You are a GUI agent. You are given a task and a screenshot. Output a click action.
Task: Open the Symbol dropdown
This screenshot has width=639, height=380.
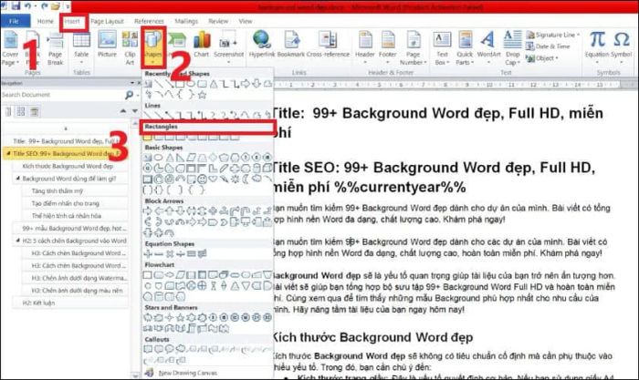point(621,47)
